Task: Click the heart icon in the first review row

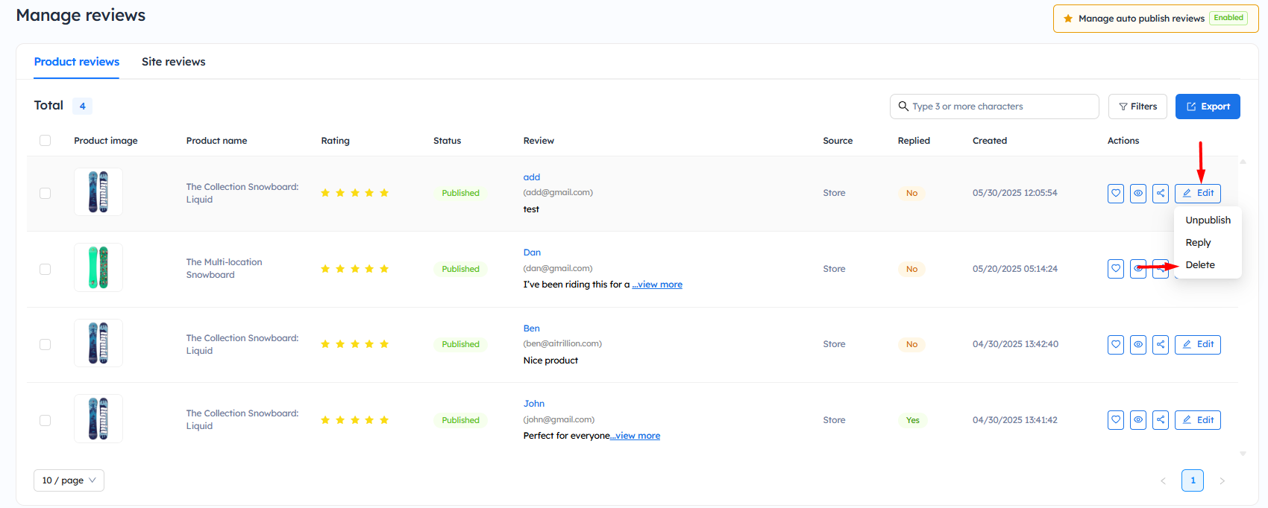Action: [1116, 194]
